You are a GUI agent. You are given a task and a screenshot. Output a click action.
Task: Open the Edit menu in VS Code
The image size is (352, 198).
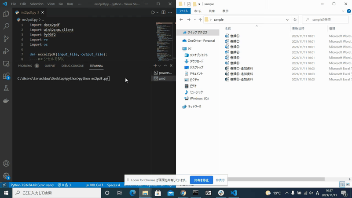[x=23, y=4]
